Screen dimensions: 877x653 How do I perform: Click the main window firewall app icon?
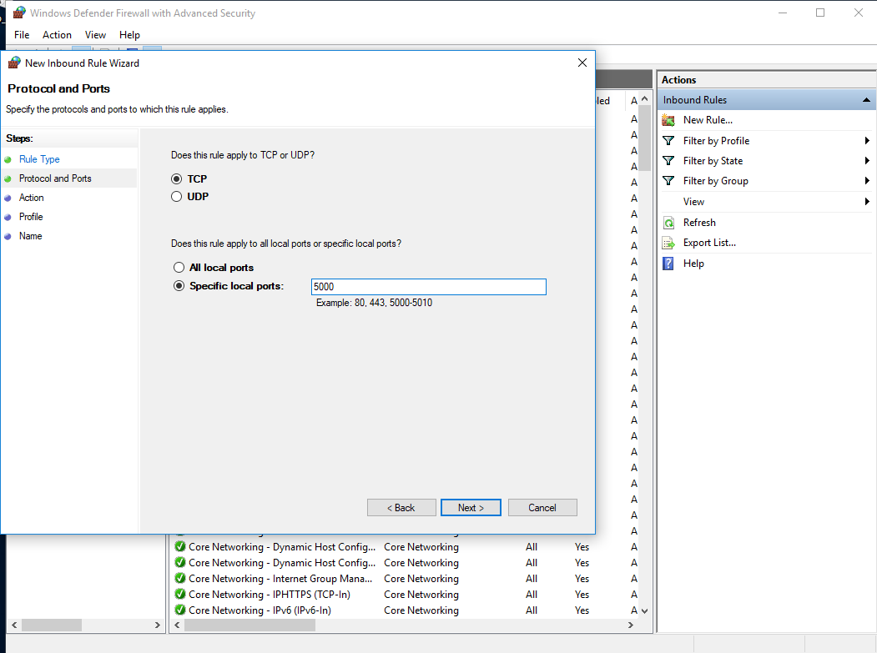tap(19, 13)
